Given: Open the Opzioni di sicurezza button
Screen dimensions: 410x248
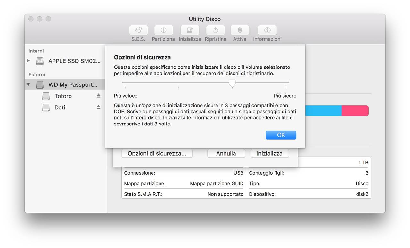Looking at the screenshot, I should pyautogui.click(x=157, y=154).
